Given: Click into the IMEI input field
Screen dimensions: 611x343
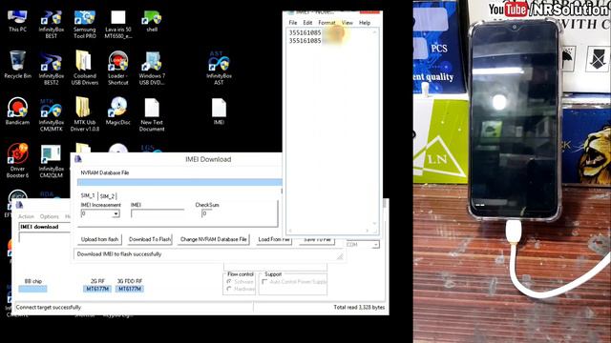Looking at the screenshot, I should tap(158, 213).
